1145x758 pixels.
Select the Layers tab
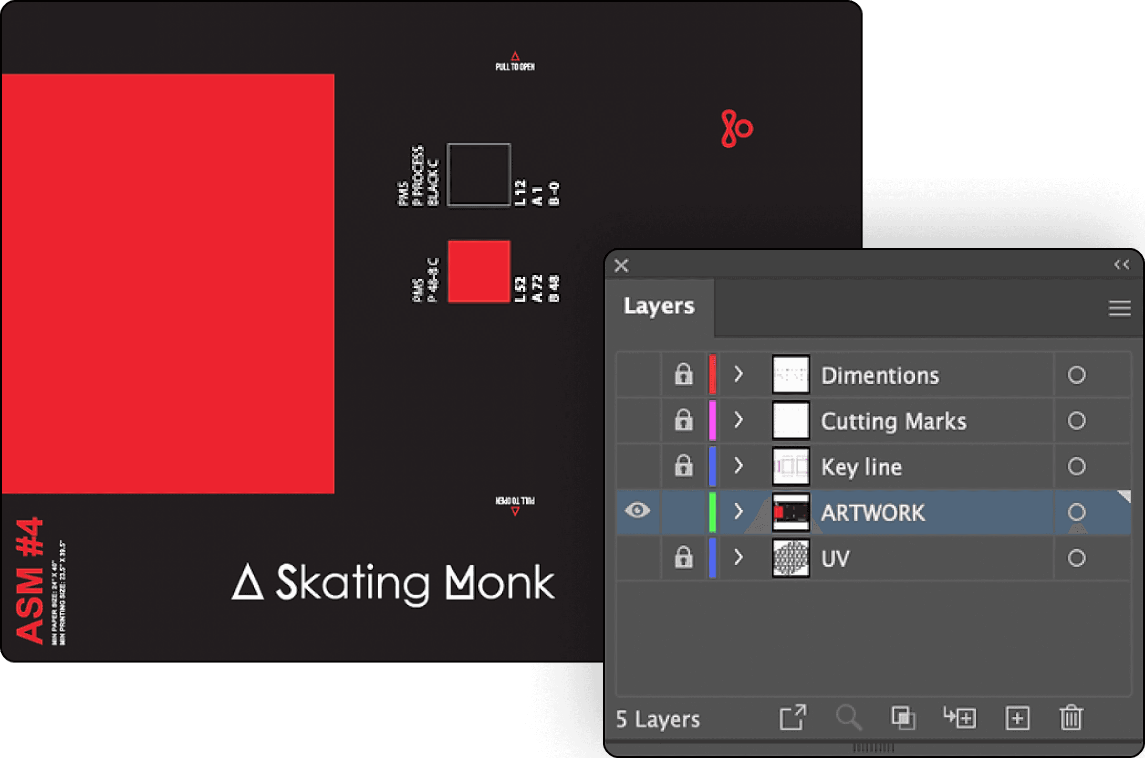pos(659,306)
